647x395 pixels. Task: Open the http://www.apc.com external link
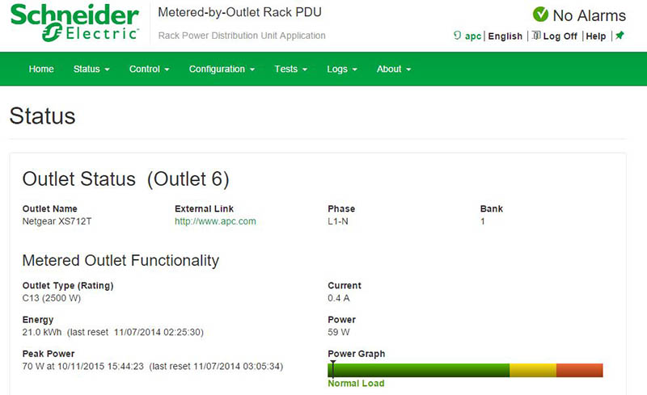[215, 221]
